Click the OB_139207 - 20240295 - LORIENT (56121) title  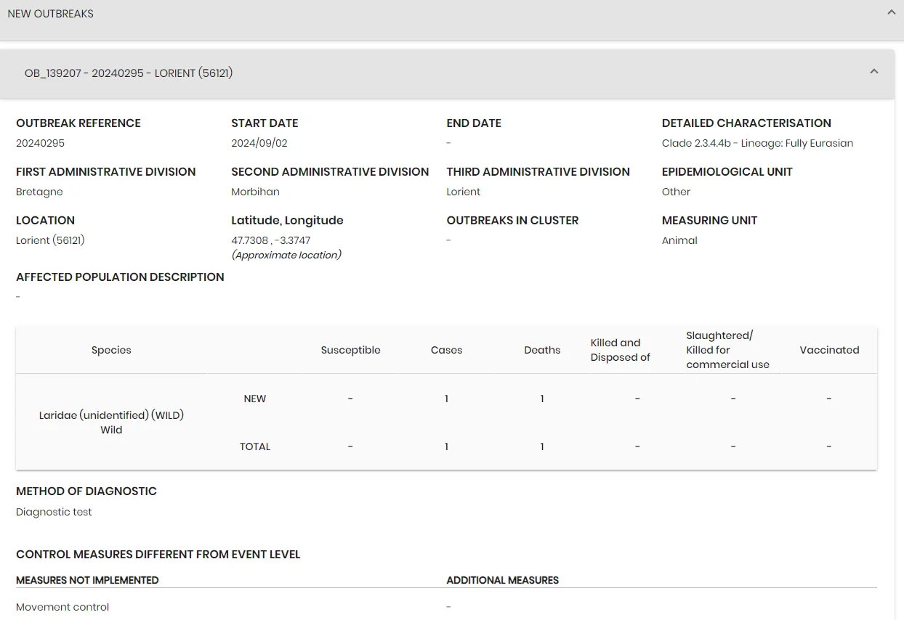pyautogui.click(x=129, y=73)
